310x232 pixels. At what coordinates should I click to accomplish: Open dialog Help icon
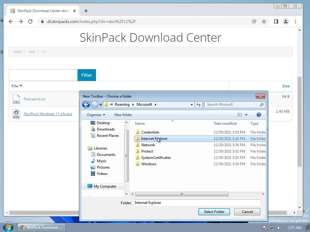click(x=259, y=115)
